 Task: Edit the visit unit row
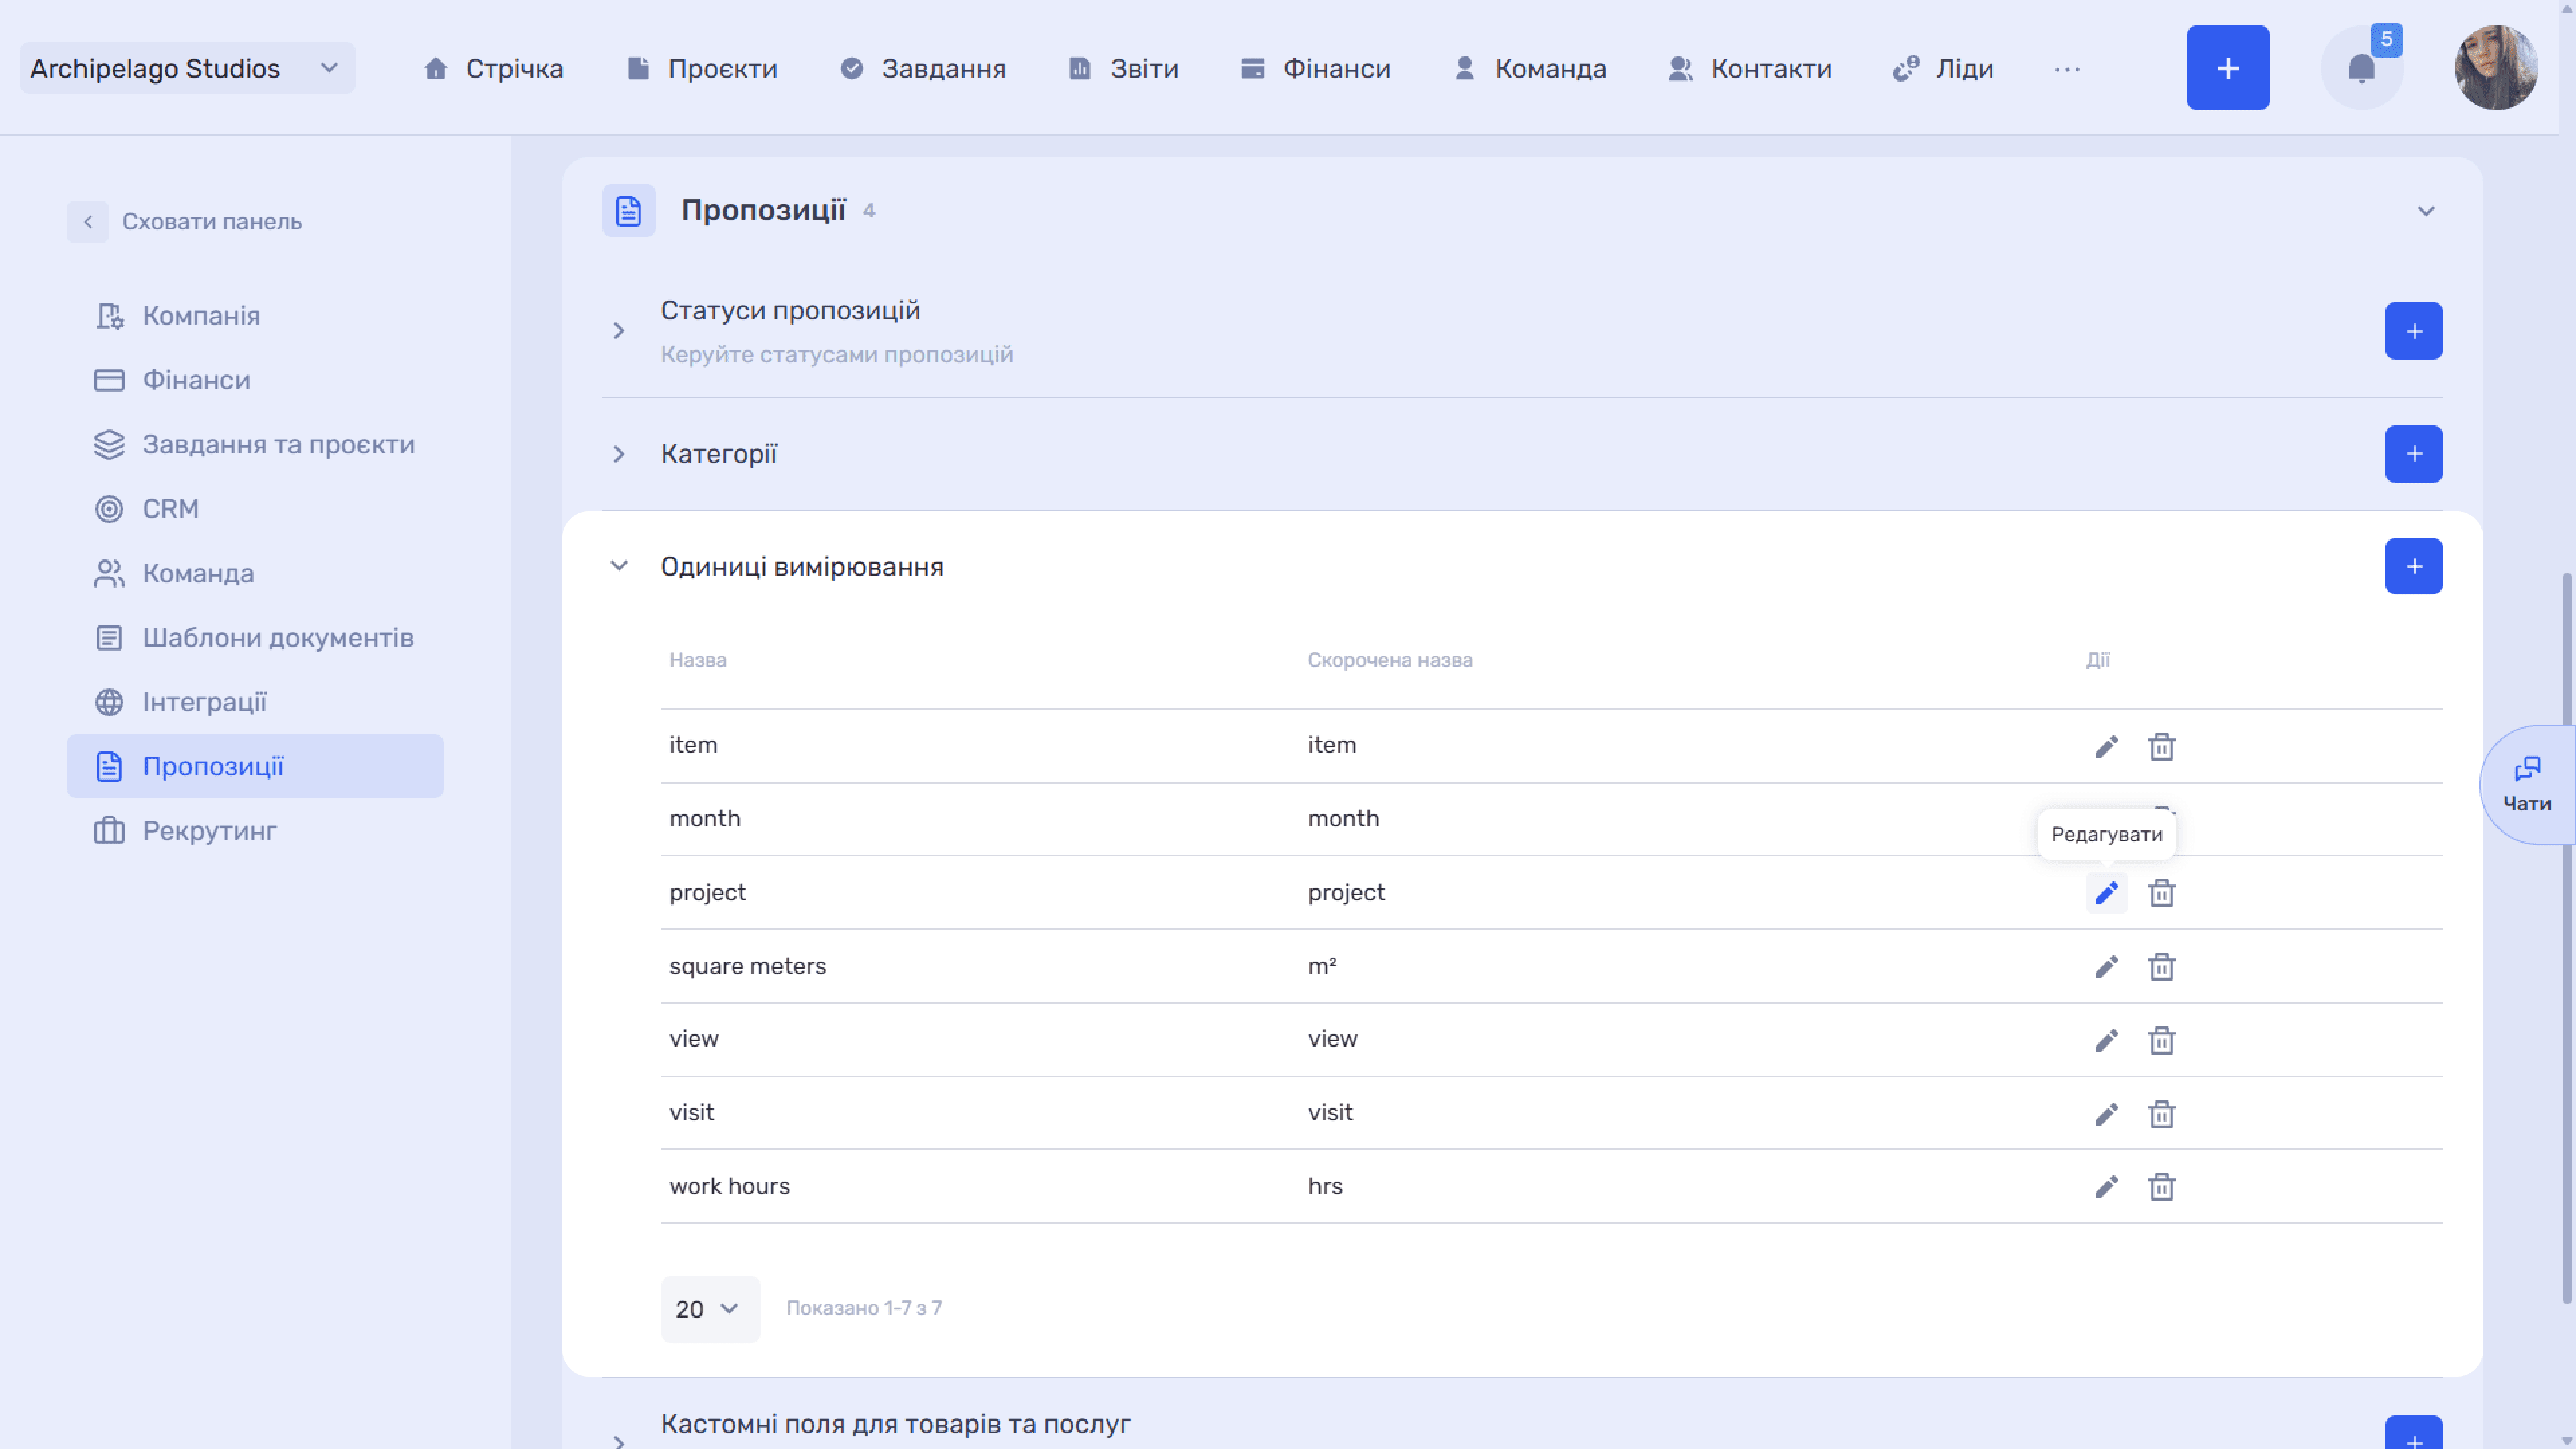pos(2106,1113)
